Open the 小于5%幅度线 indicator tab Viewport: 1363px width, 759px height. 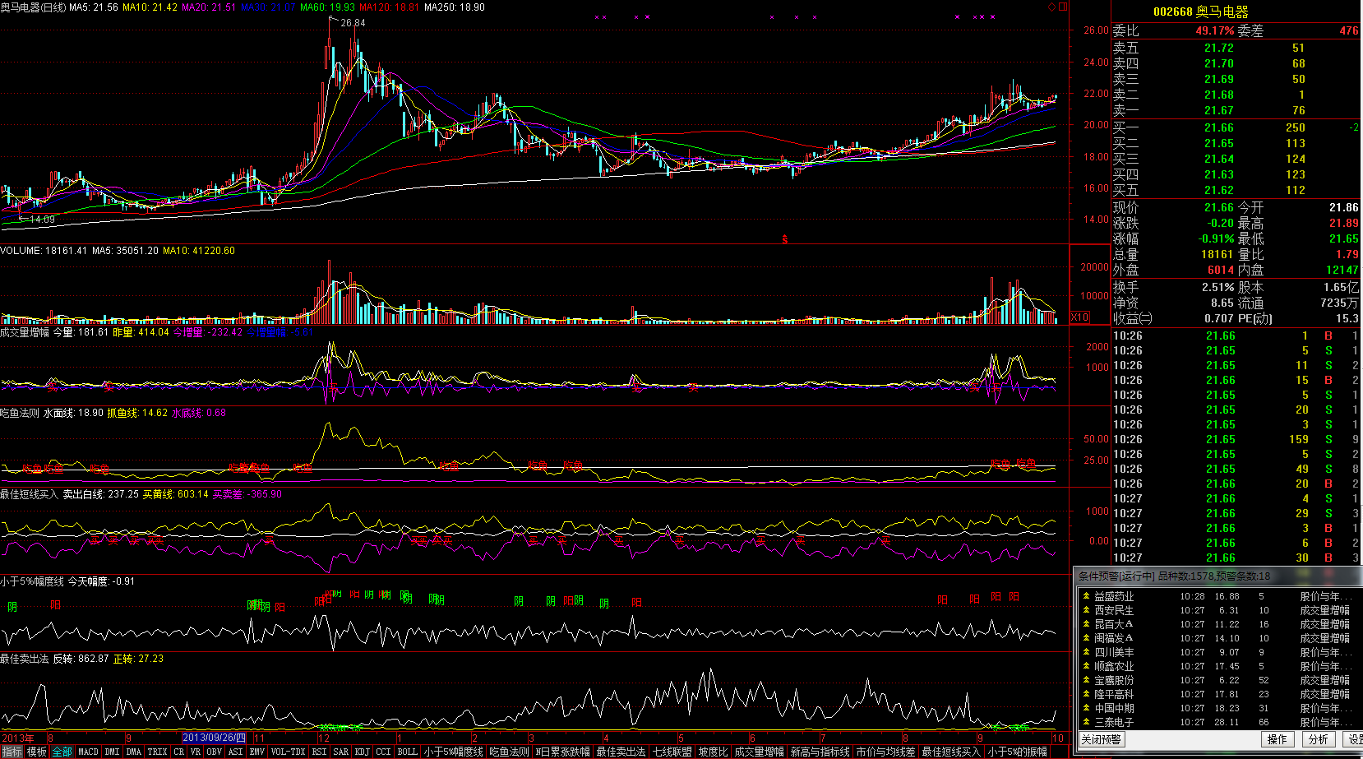pyautogui.click(x=454, y=752)
